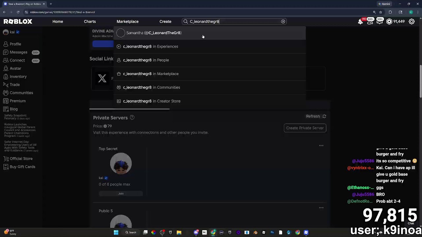Click the browser address bar URL
This screenshot has width=422, height=237.
coord(63,12)
